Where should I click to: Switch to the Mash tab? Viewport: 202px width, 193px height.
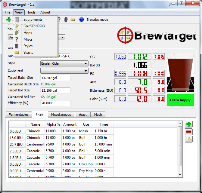click(98, 115)
